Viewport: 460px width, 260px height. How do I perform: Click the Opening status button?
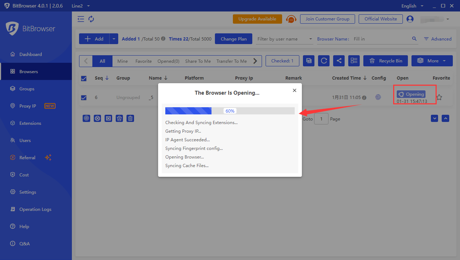coord(411,94)
